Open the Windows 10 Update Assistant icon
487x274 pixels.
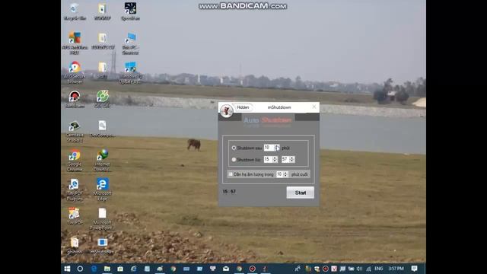pyautogui.click(x=130, y=72)
